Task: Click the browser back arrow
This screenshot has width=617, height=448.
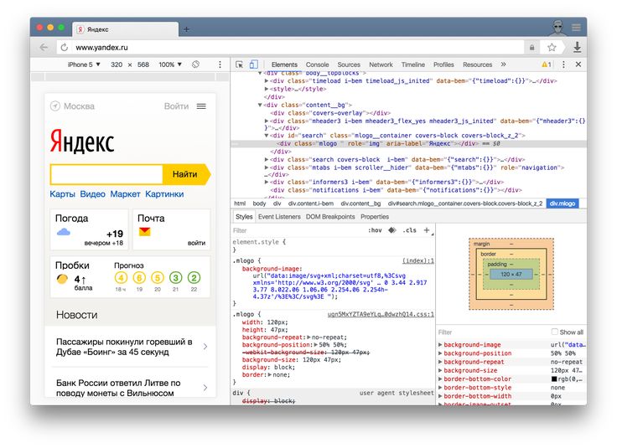Action: 44,48
